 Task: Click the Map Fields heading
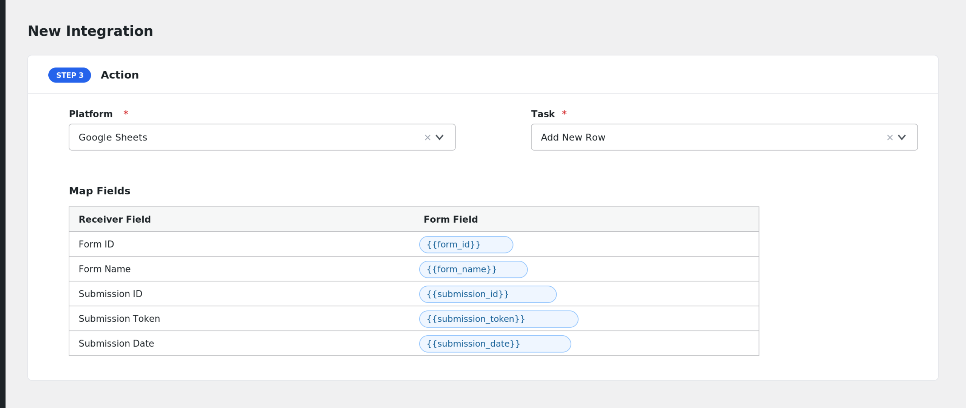(100, 191)
